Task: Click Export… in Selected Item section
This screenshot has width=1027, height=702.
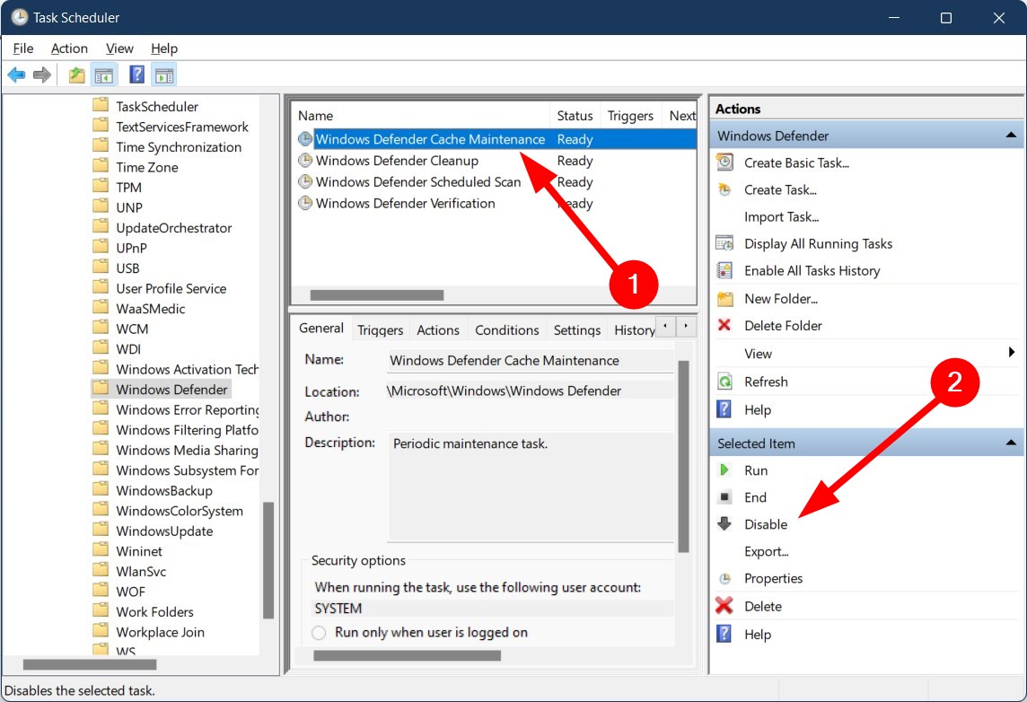Action: tap(767, 551)
